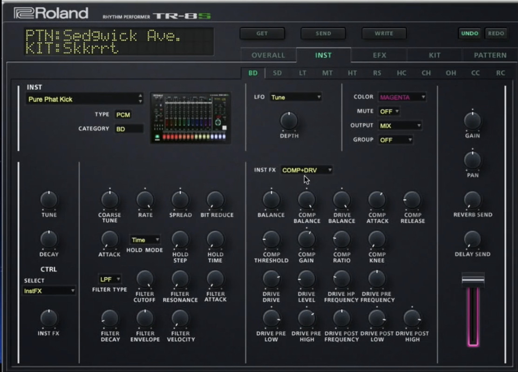Click the SPREAD knob

pyautogui.click(x=180, y=200)
